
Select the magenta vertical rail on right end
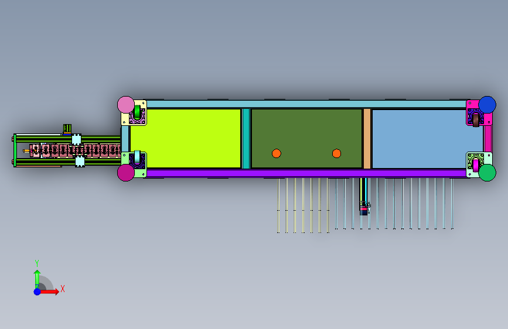click(x=488, y=139)
